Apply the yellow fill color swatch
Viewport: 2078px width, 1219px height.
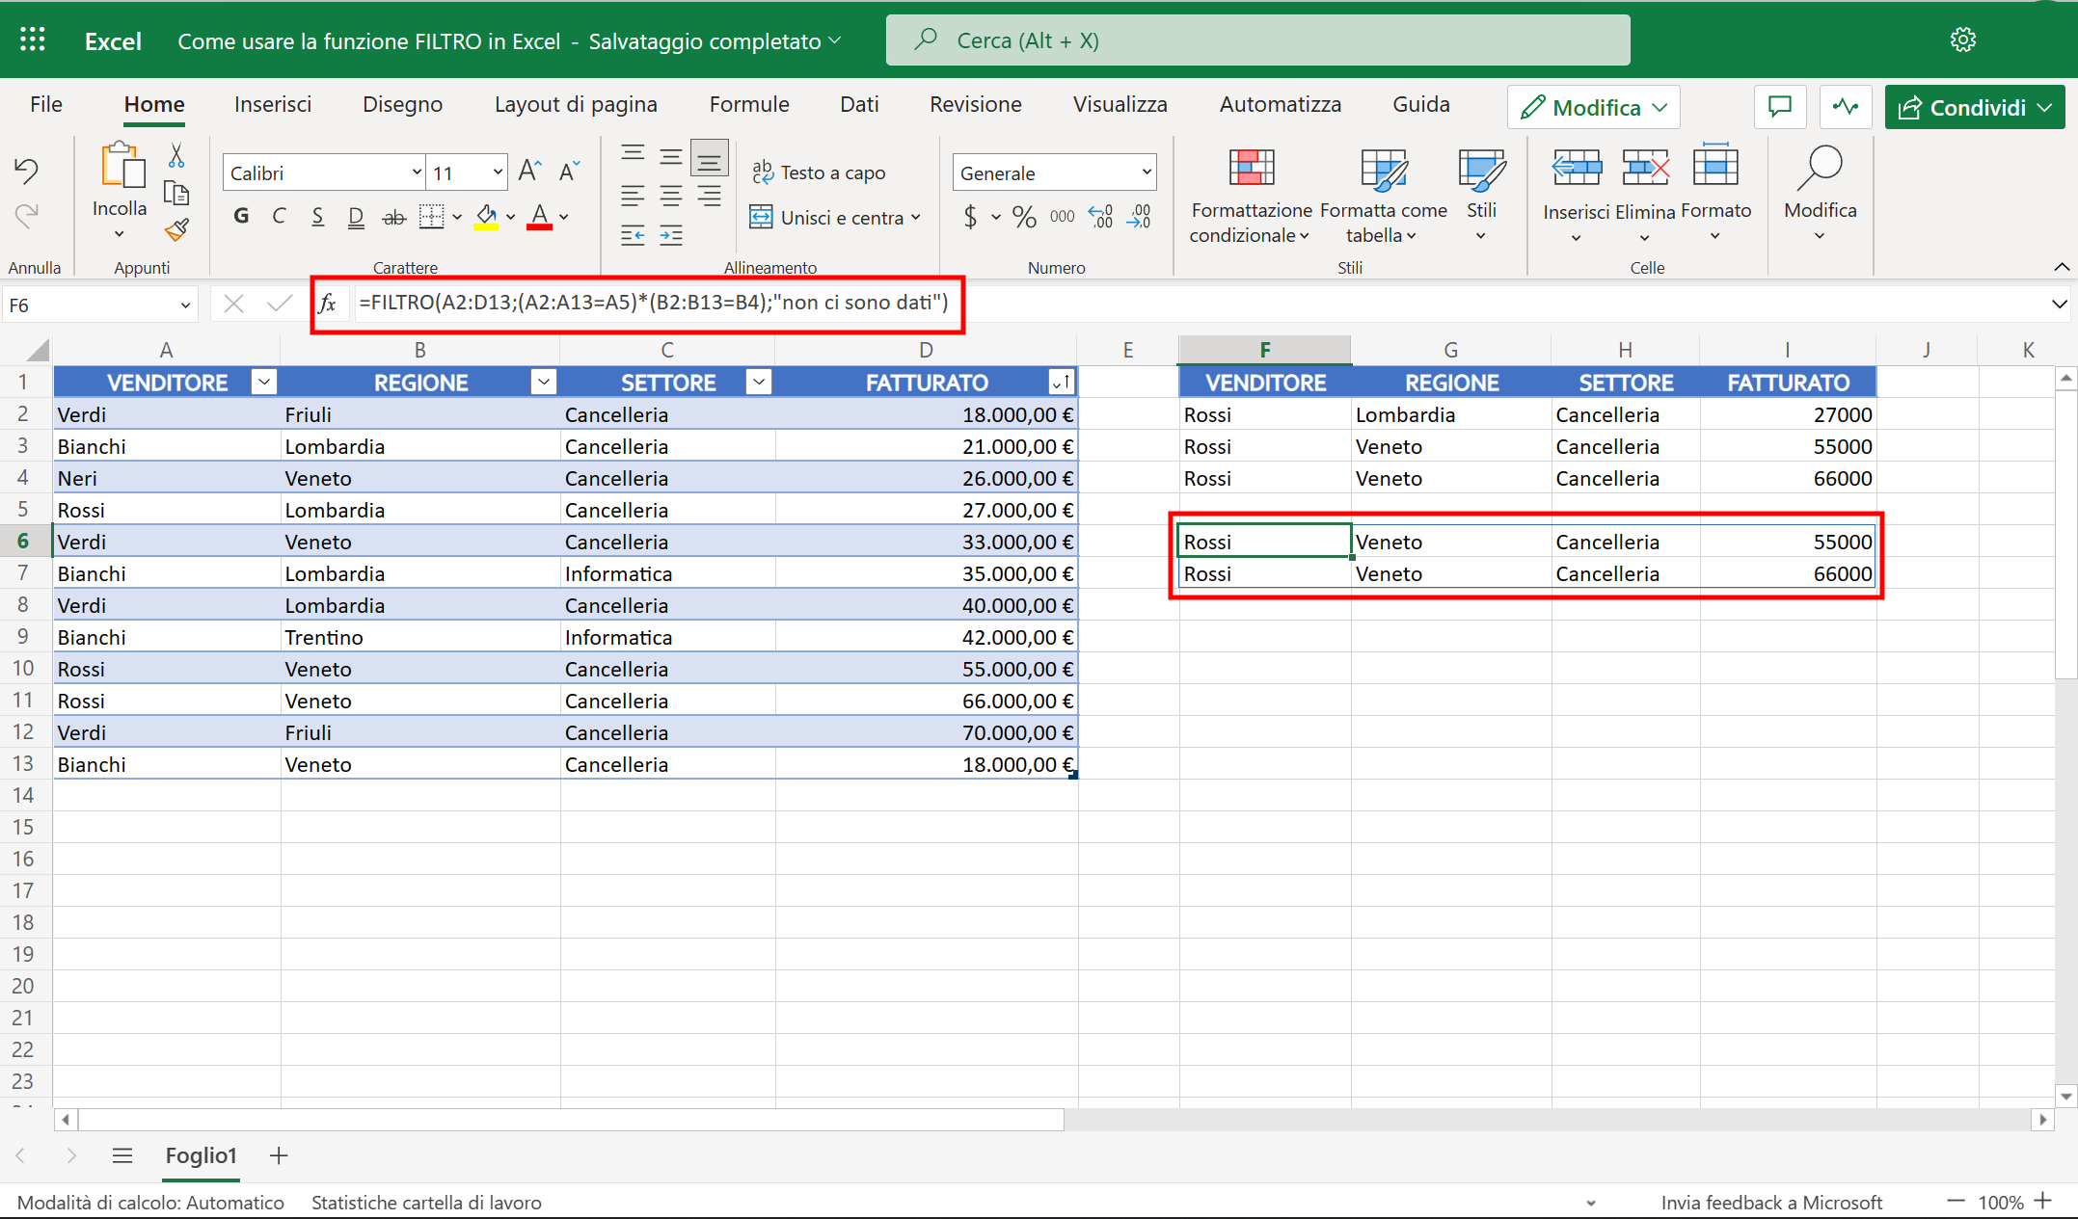point(486,217)
